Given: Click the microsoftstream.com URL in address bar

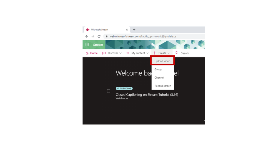Looking at the screenshot, I should pyautogui.click(x=143, y=36).
